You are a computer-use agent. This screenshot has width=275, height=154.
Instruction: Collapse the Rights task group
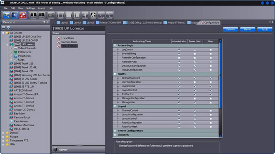(x=115, y=74)
